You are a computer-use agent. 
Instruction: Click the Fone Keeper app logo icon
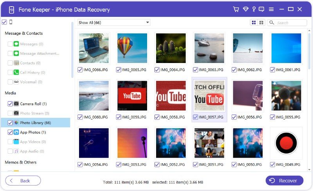[x=12, y=10]
